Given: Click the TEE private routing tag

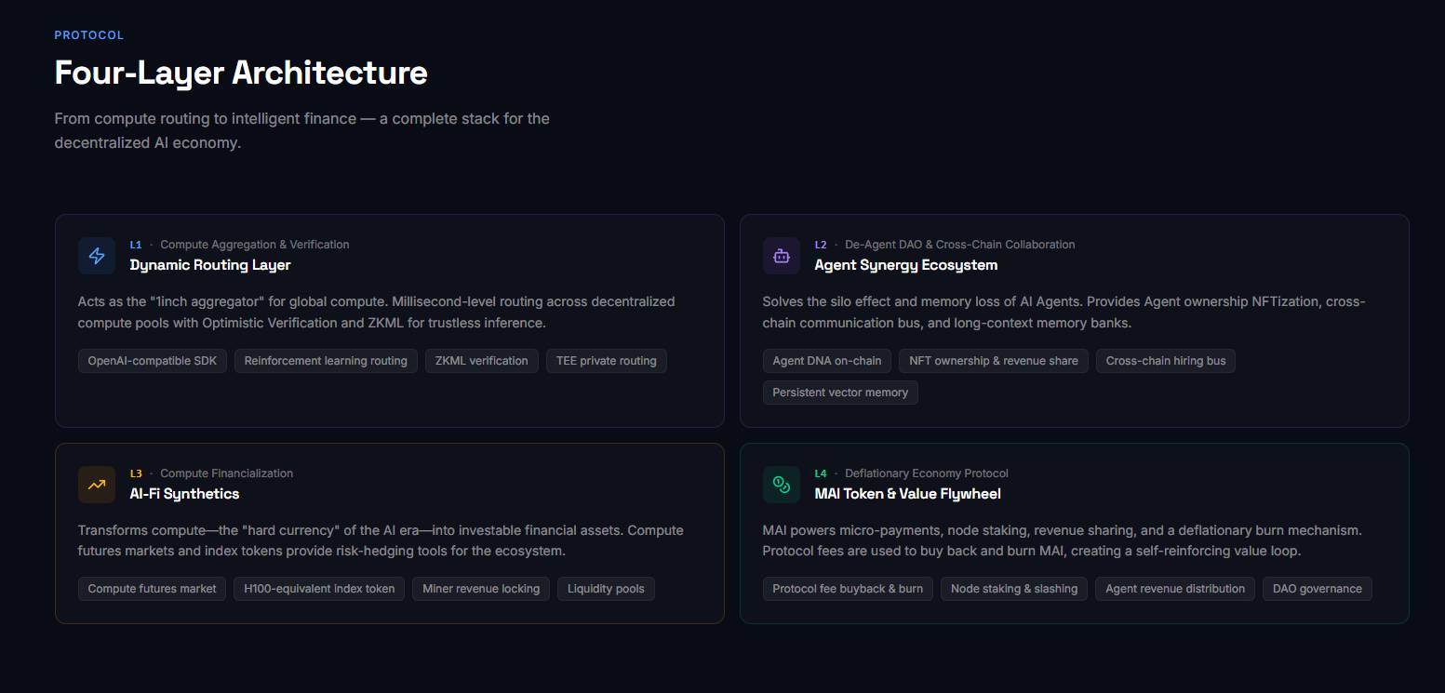Looking at the screenshot, I should click(606, 361).
